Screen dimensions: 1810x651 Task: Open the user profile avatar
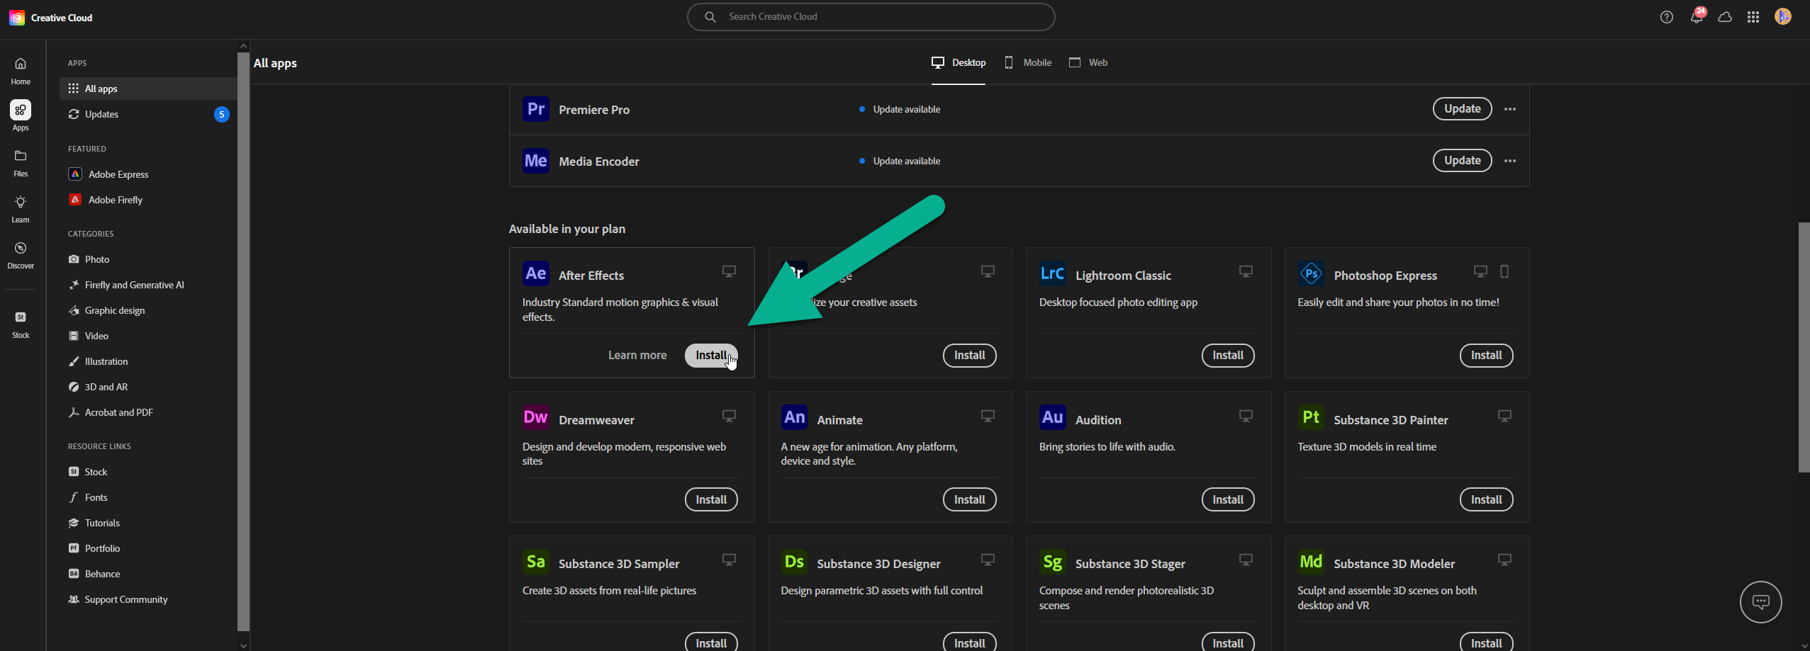[1783, 16]
